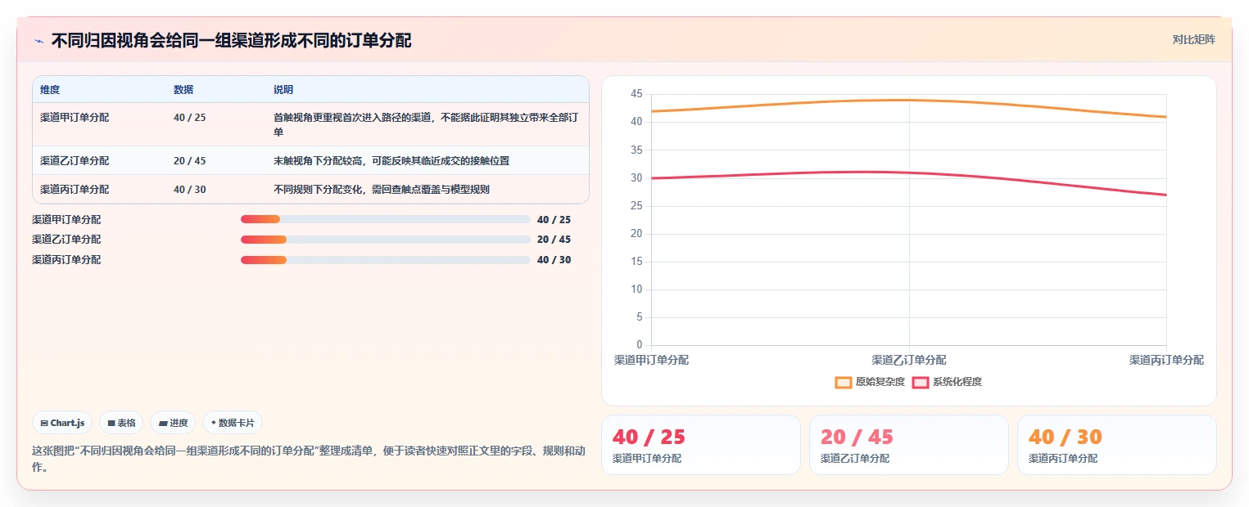1249x507 pixels.
Task: Click the 40 / 25 value beside the progress bar
Action: [x=554, y=219]
